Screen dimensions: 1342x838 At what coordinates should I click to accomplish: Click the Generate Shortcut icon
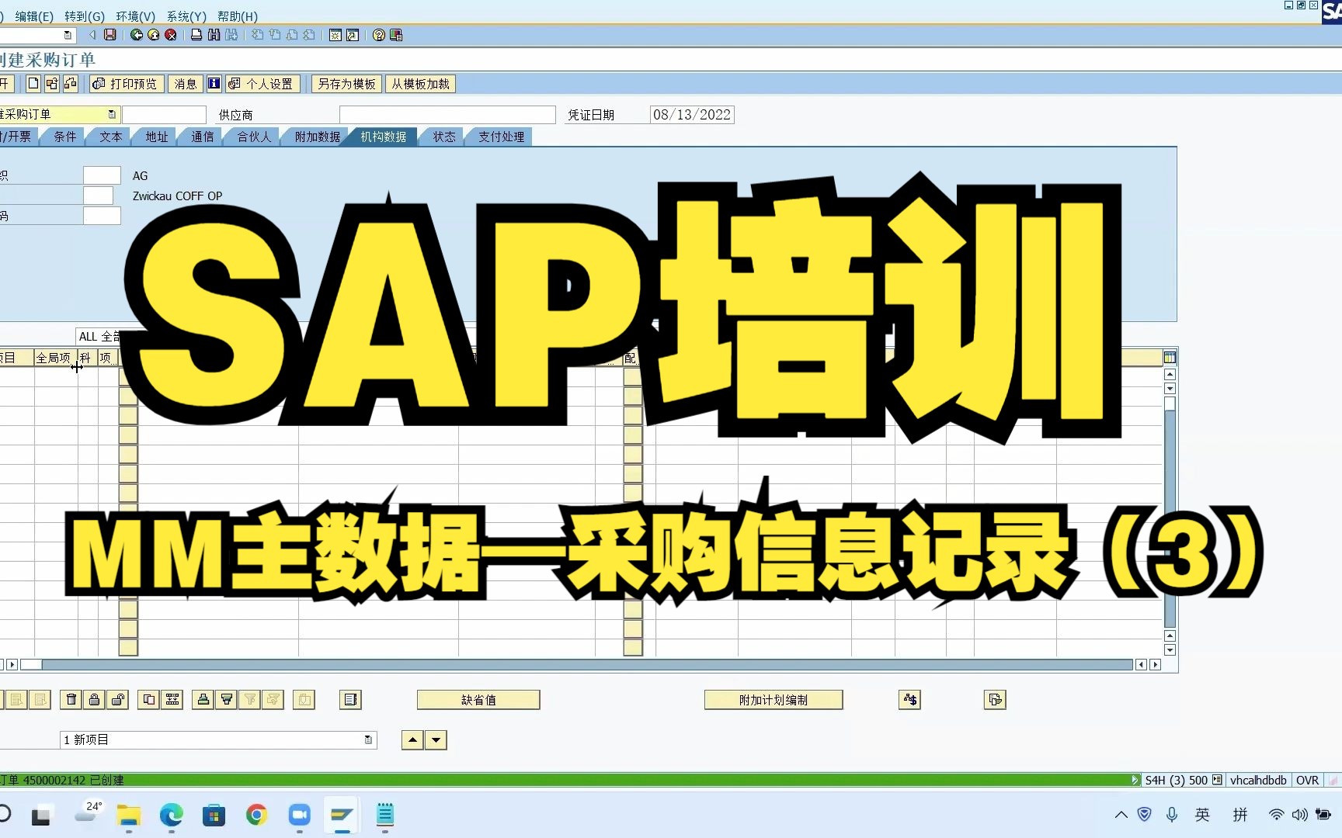click(x=353, y=35)
